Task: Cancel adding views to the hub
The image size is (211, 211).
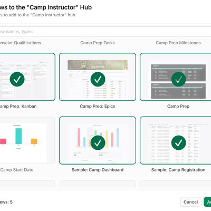Action: point(190,202)
